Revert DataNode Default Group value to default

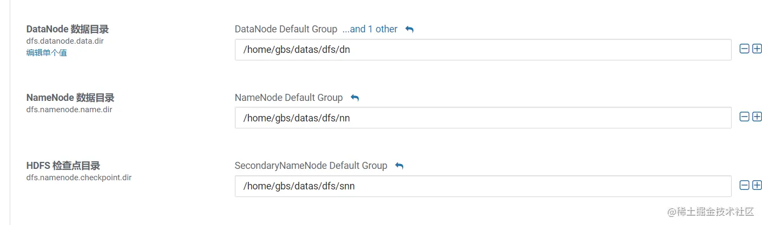[410, 29]
